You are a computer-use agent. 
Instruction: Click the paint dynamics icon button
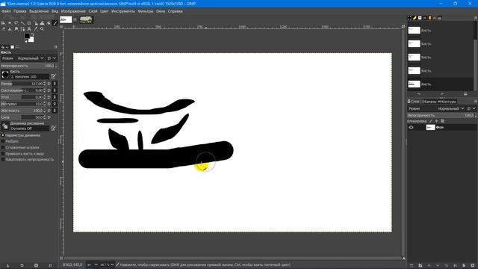pyautogui.click(x=5, y=126)
